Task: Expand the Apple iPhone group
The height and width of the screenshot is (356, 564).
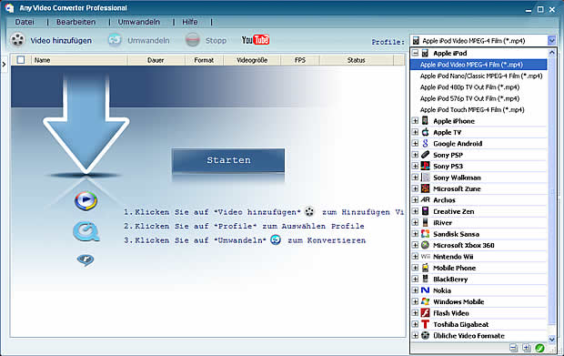Action: pos(415,121)
